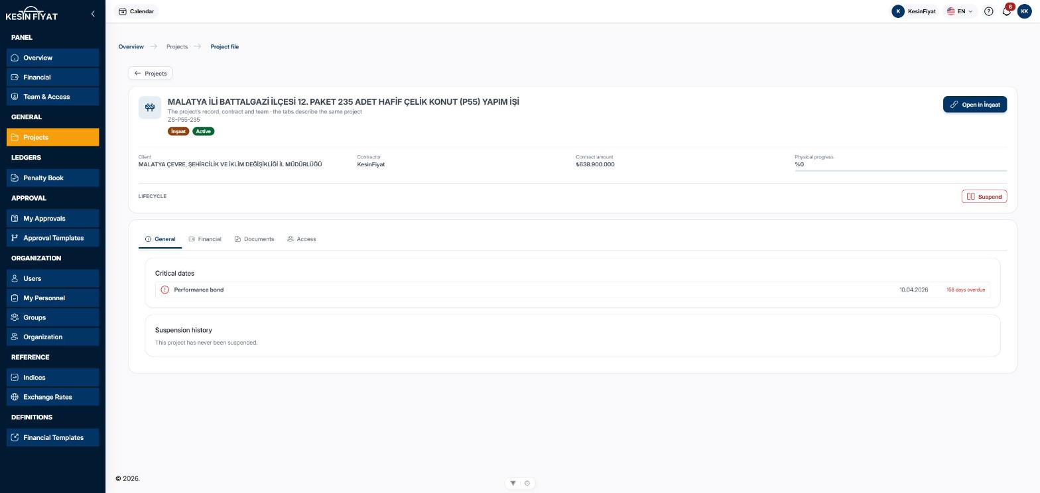
Task: Open Groups in the sidebar
Action: [52, 317]
